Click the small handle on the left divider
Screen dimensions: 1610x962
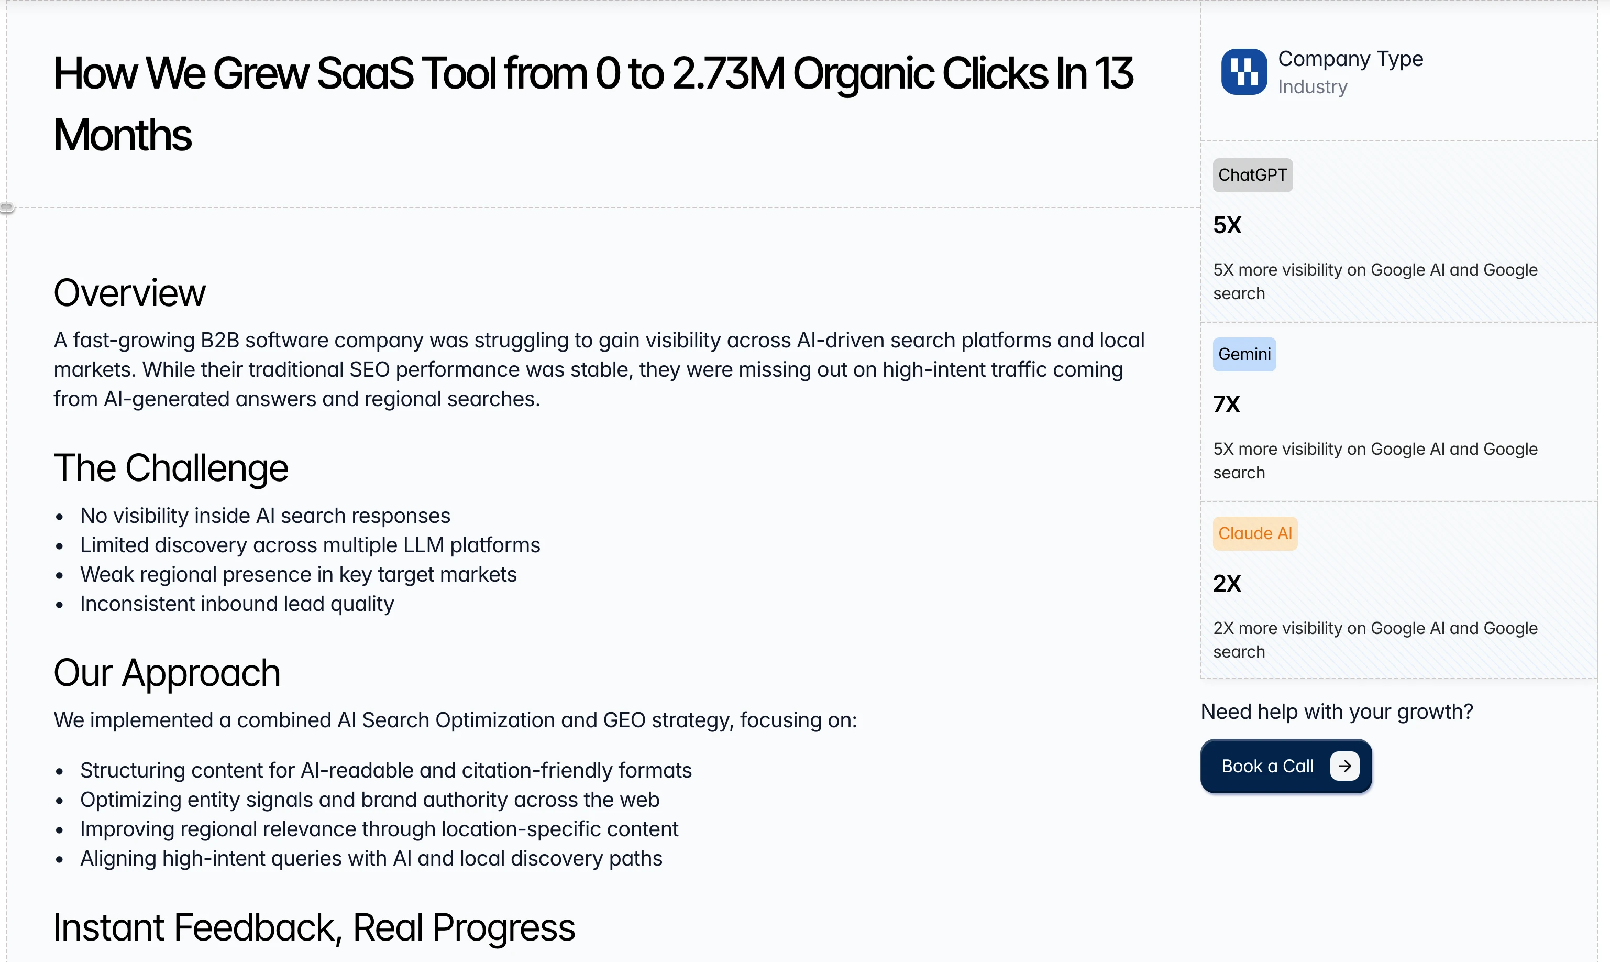(x=6, y=207)
